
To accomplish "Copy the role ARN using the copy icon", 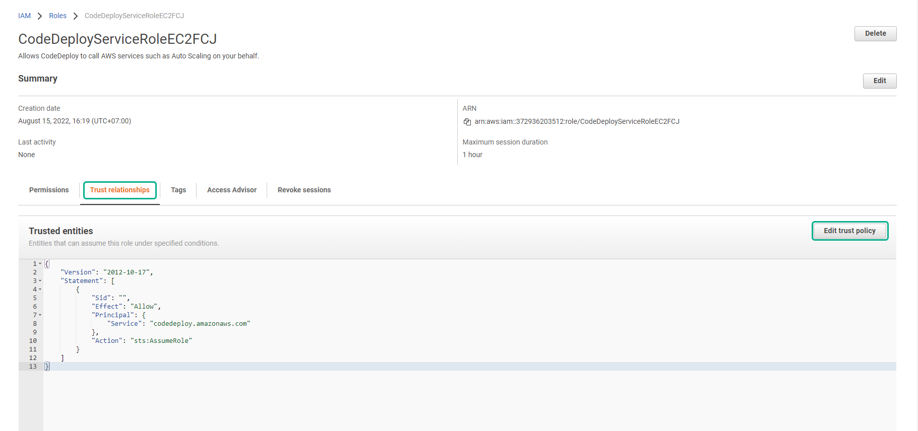I will (467, 122).
